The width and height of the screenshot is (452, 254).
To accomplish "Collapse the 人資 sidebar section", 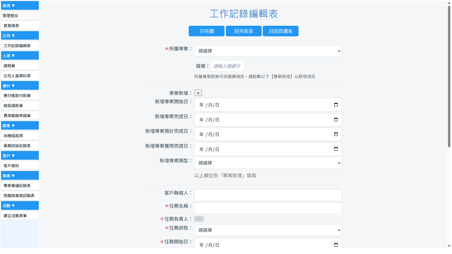I will (20, 56).
